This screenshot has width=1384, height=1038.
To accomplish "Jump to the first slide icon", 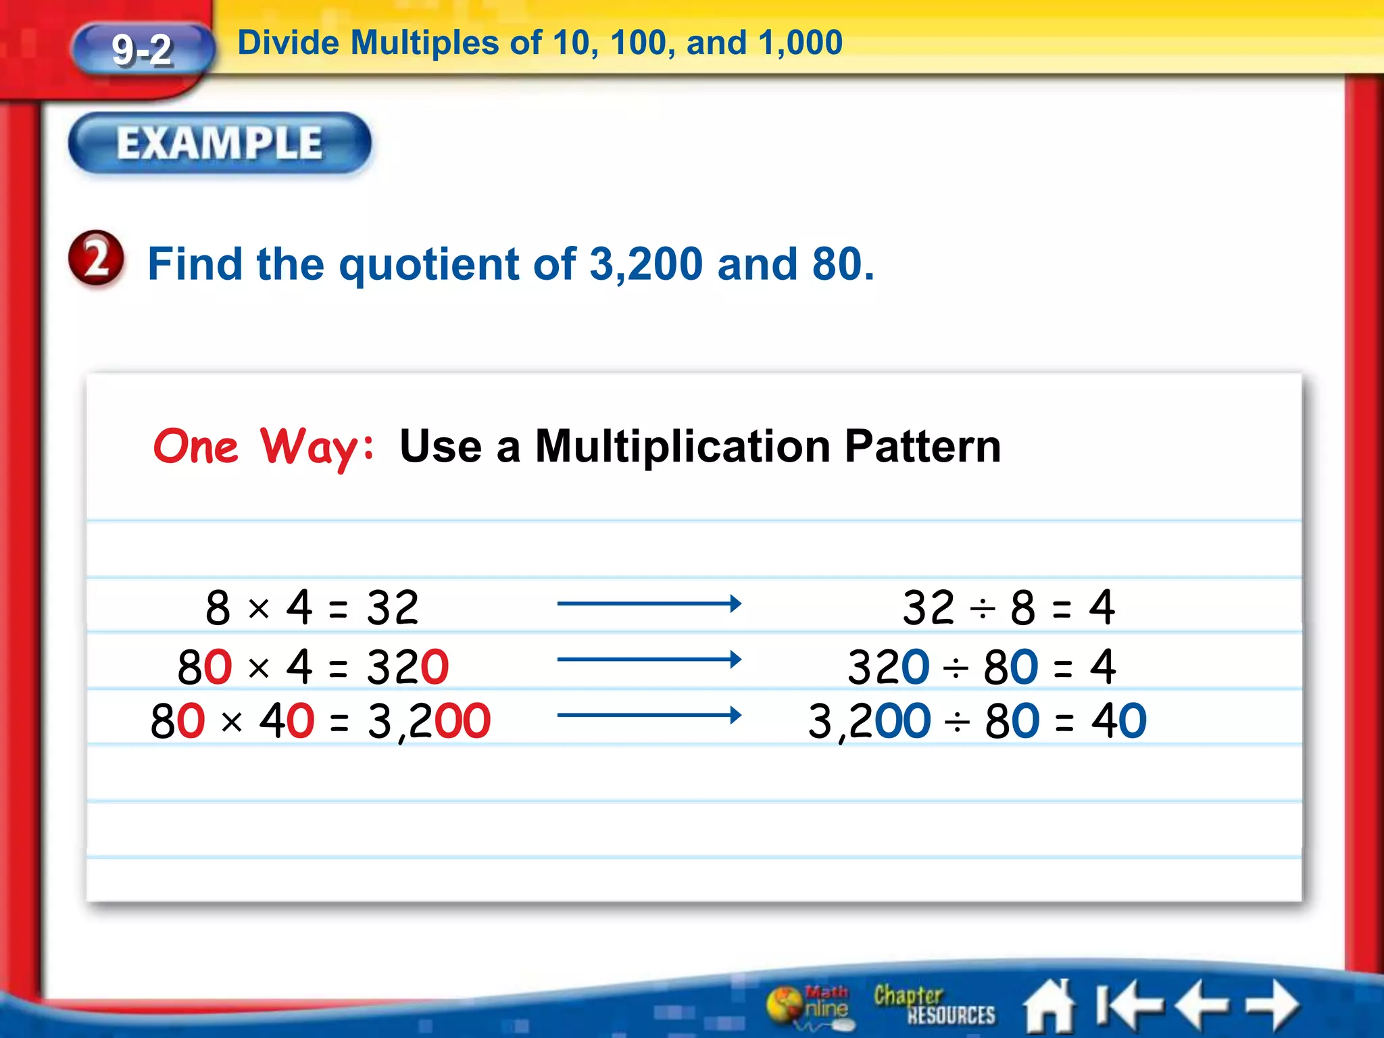I will (1129, 1006).
